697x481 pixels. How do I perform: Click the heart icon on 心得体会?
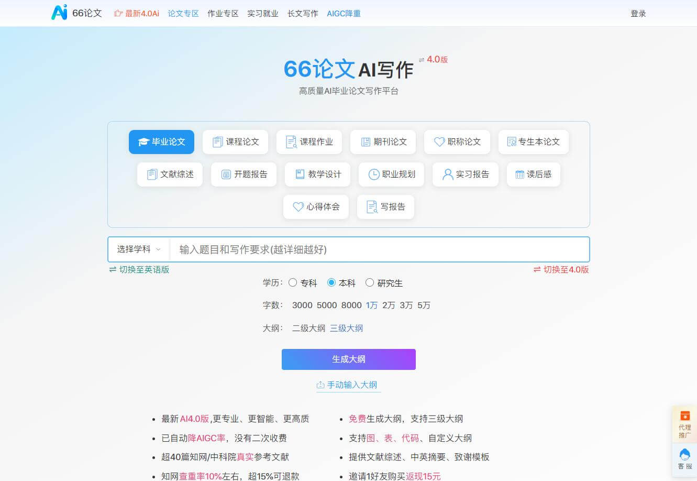tap(298, 207)
